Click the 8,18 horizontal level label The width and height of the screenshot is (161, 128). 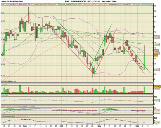click(x=3, y=21)
